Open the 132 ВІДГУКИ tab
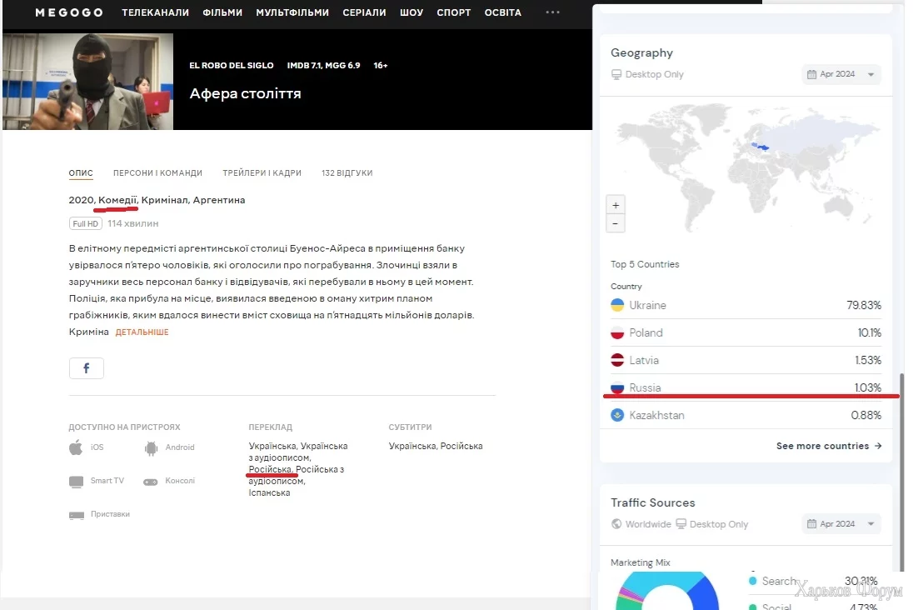Screen dimensions: 913x610 (347, 173)
